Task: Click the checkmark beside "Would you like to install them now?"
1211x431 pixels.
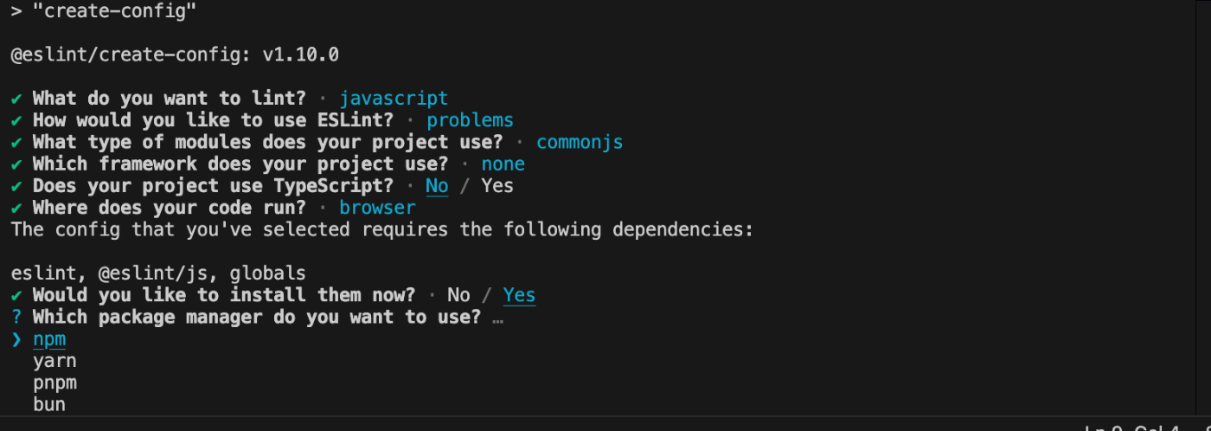Action: coord(16,295)
